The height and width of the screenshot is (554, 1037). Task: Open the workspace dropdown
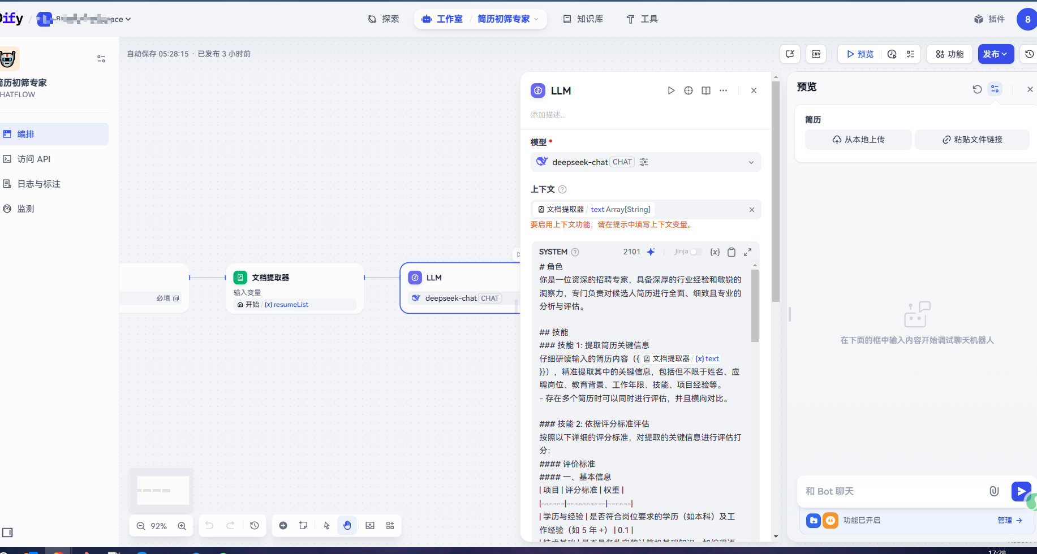click(x=84, y=19)
